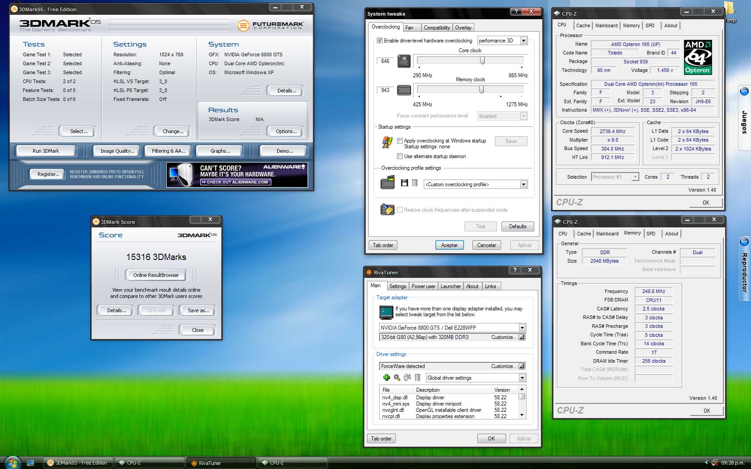
Task: Click the memory clock chip icon
Action: pyautogui.click(x=404, y=90)
